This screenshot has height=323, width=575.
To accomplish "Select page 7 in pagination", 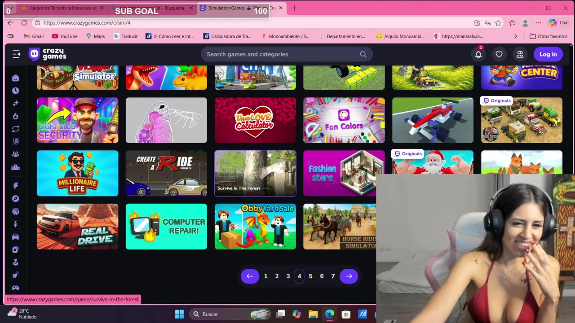I will pyautogui.click(x=333, y=276).
